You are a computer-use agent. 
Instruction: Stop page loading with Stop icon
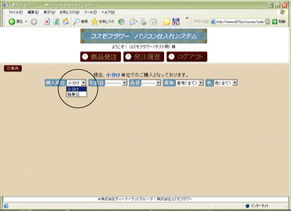pos(47,22)
